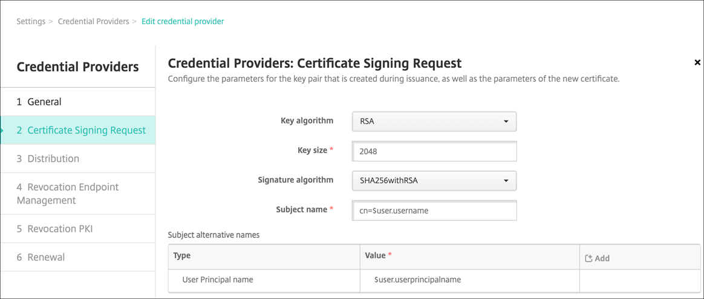Click the Type column header

coord(182,255)
